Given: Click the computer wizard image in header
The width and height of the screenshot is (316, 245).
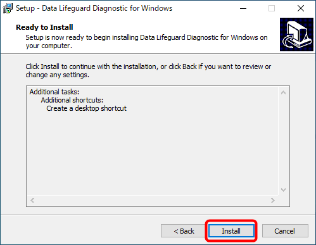Looking at the screenshot, I should [296, 34].
